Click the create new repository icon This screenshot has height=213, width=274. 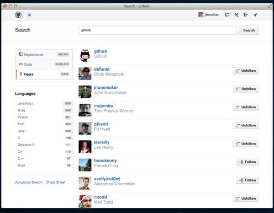[227, 15]
